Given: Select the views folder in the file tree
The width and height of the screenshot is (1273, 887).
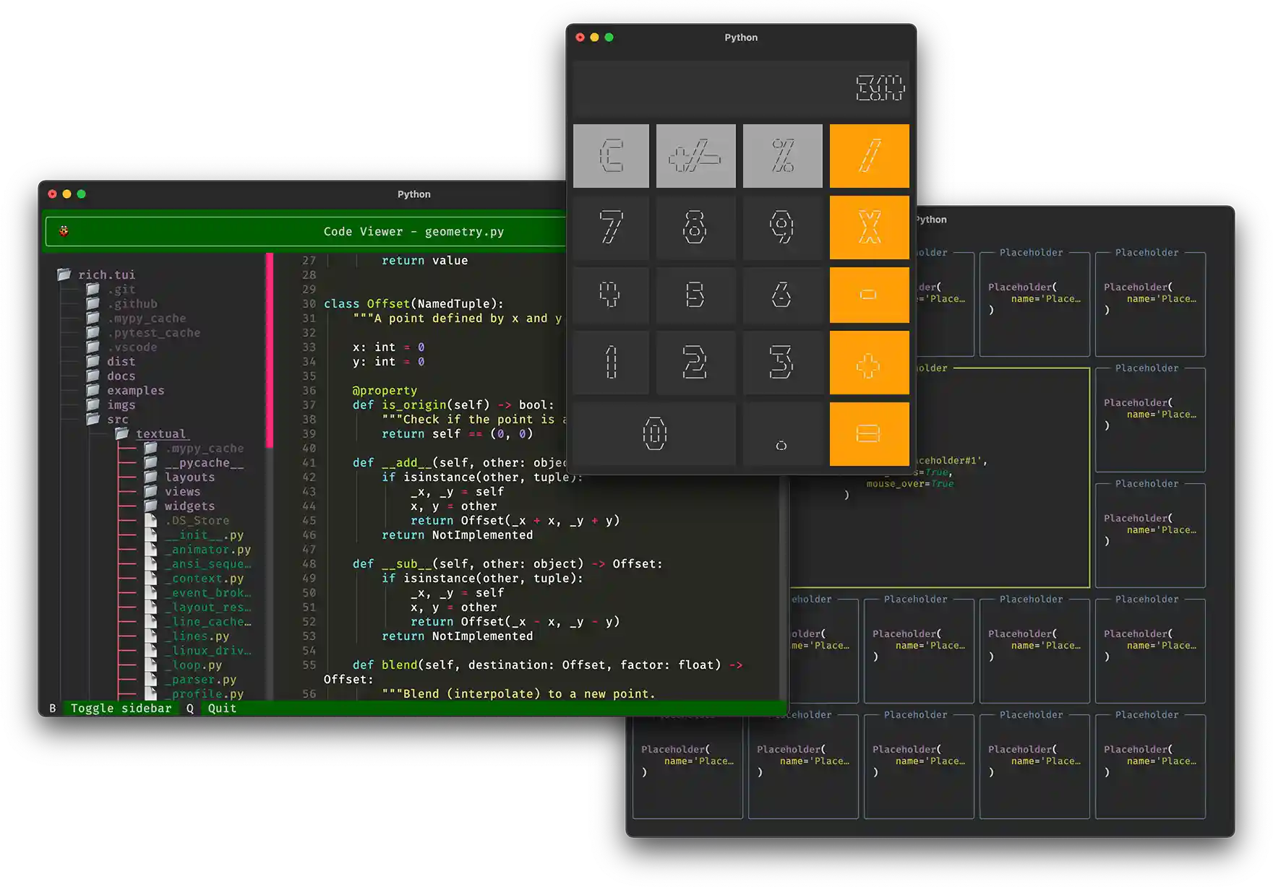Looking at the screenshot, I should pos(182,491).
